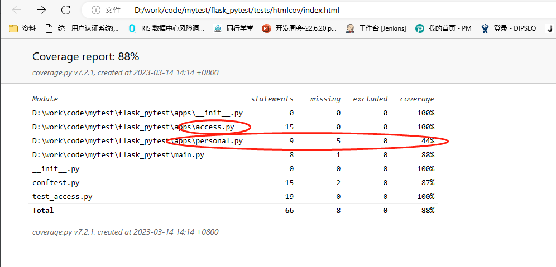
Task: Open test_access.py coverage details
Action: coord(63,197)
